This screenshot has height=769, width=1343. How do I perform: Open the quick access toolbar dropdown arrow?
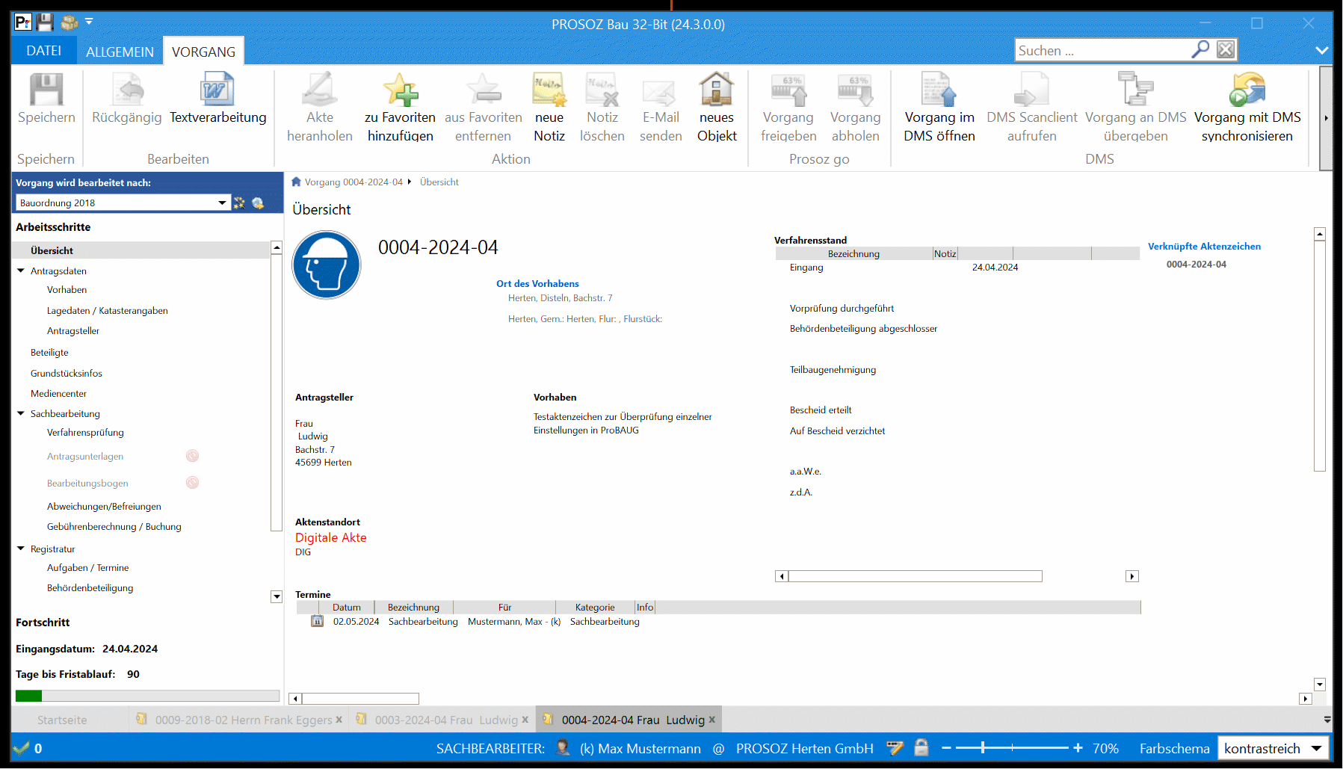[89, 22]
